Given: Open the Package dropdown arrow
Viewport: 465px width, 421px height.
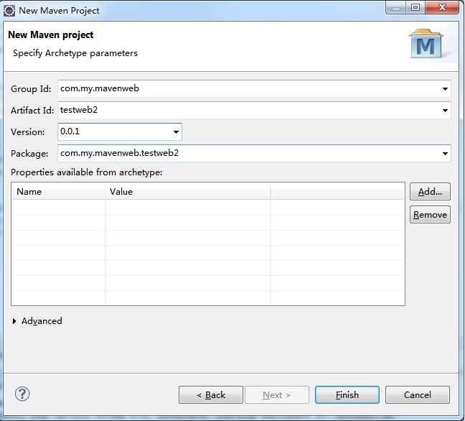Looking at the screenshot, I should pyautogui.click(x=445, y=154).
